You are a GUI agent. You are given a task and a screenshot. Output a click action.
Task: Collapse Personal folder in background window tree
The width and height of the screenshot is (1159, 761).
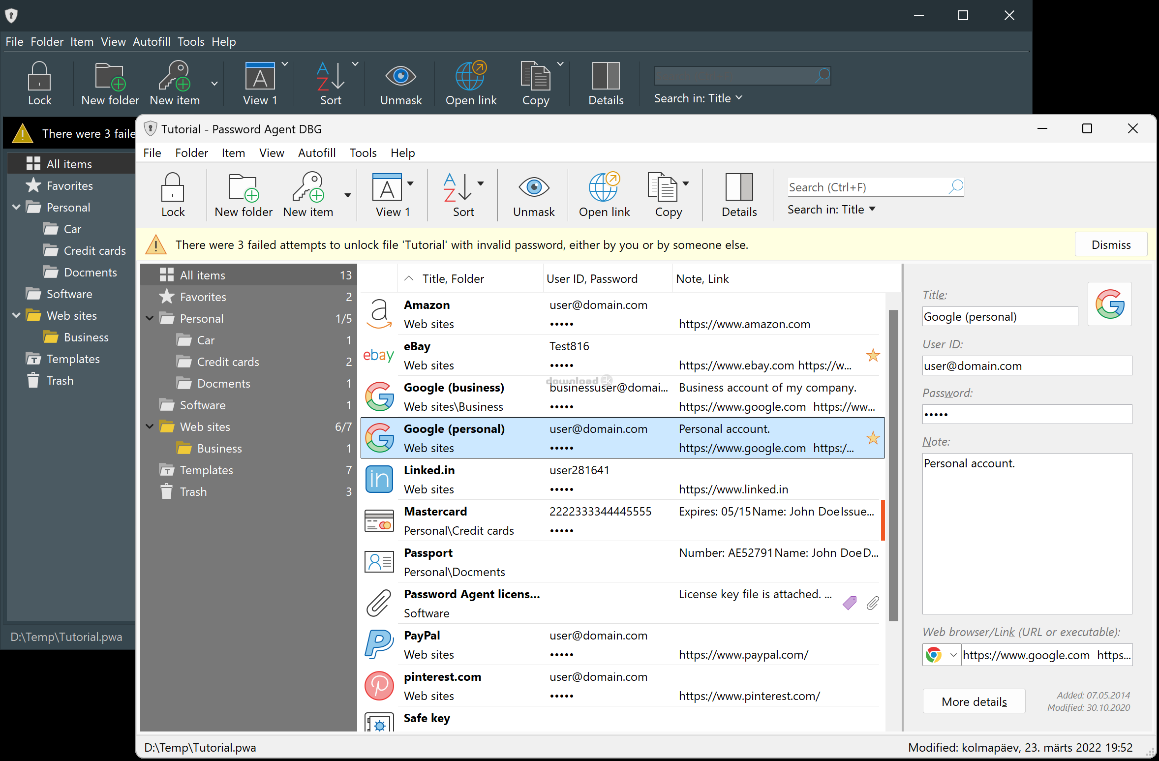[16, 207]
